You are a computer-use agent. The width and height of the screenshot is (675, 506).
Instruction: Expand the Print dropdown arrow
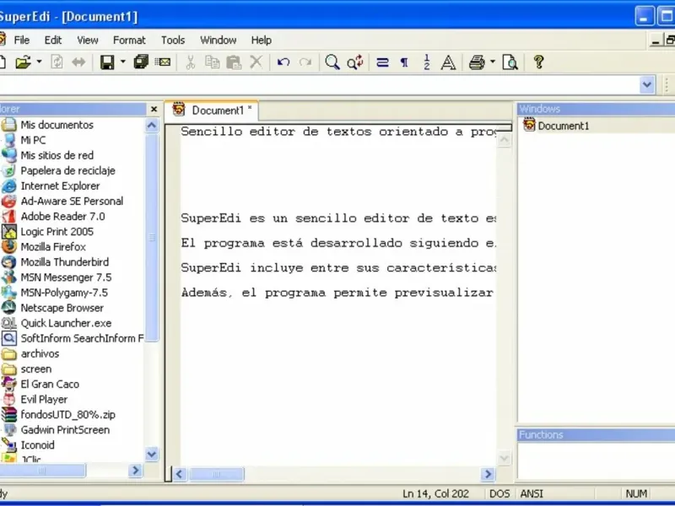[x=493, y=62]
